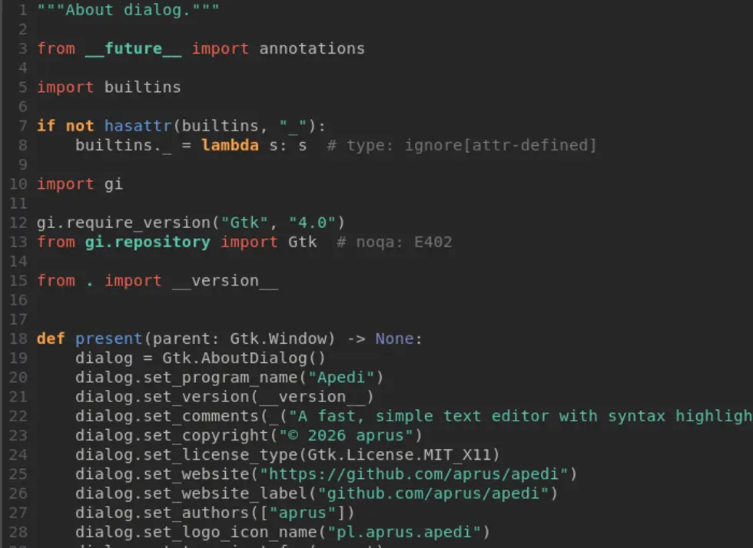753x548 pixels.
Task: Click dialog.set_authors on line 27
Action: [x=162, y=513]
